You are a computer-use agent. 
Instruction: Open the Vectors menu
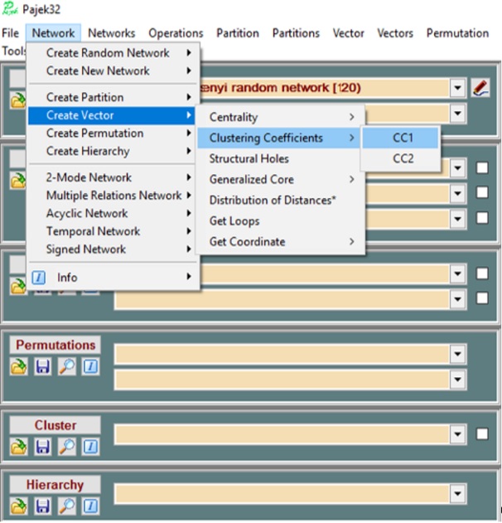point(395,33)
